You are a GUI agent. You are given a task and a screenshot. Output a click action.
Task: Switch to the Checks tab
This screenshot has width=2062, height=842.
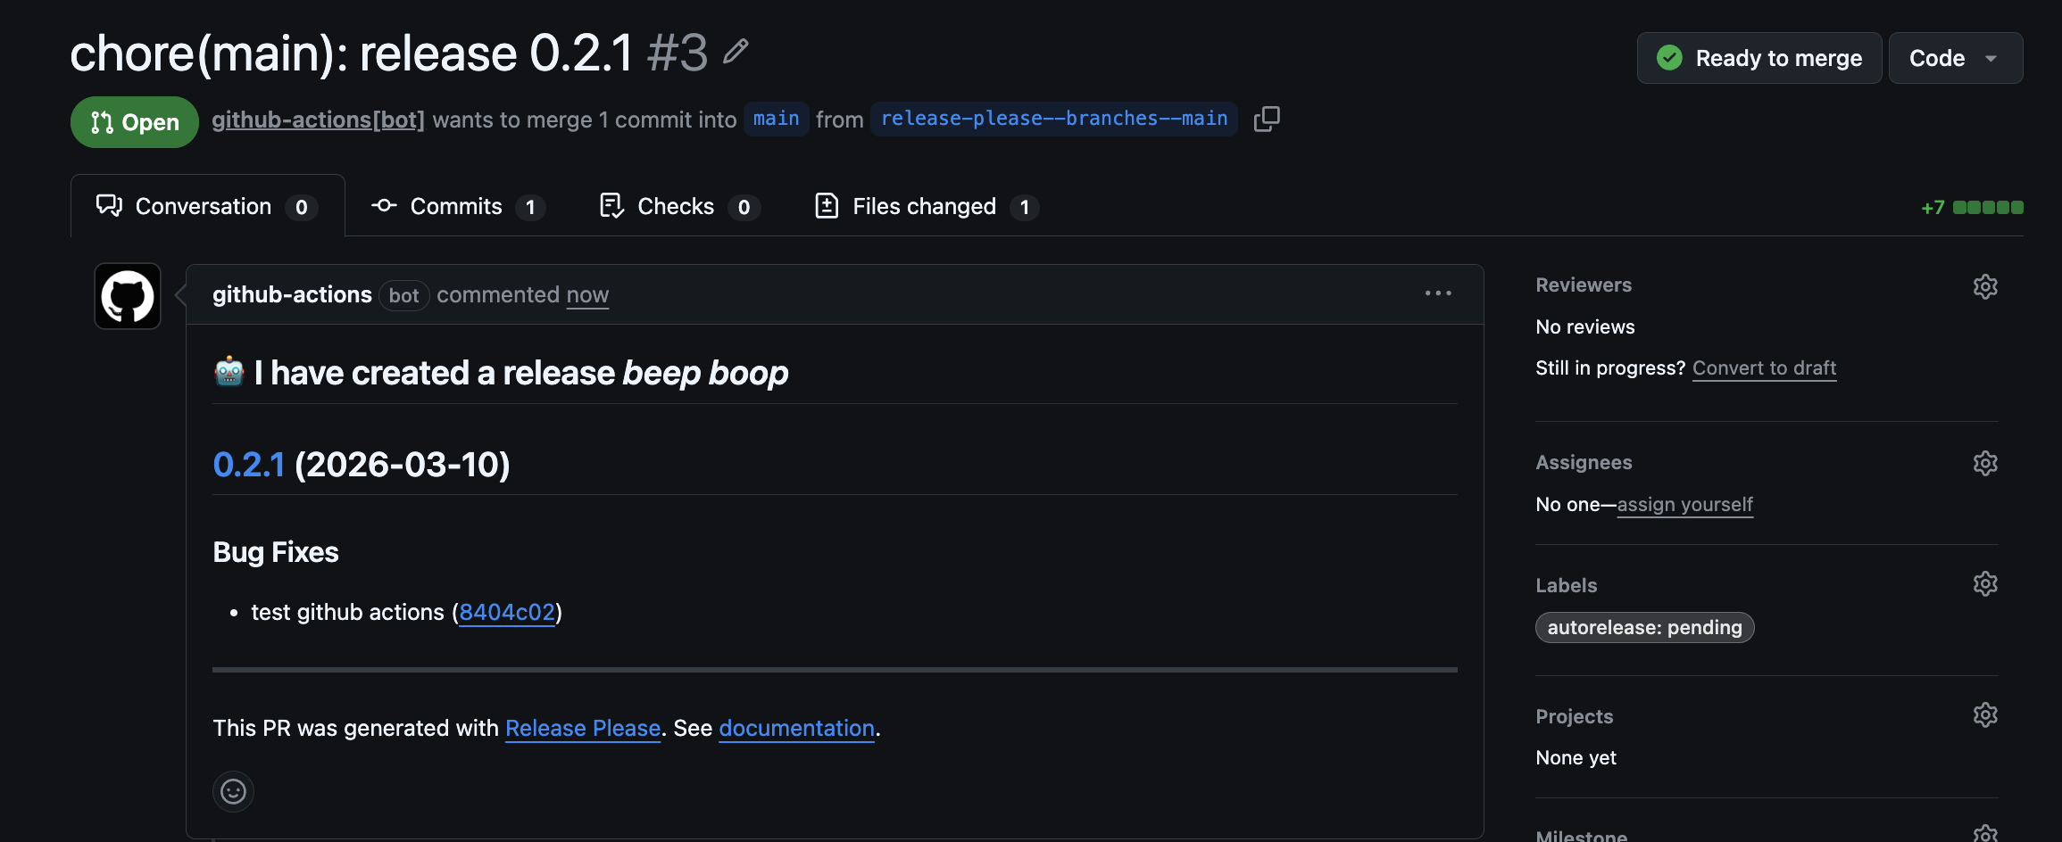tap(676, 206)
